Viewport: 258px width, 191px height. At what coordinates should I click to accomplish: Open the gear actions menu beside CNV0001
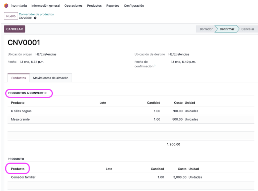(35, 18)
